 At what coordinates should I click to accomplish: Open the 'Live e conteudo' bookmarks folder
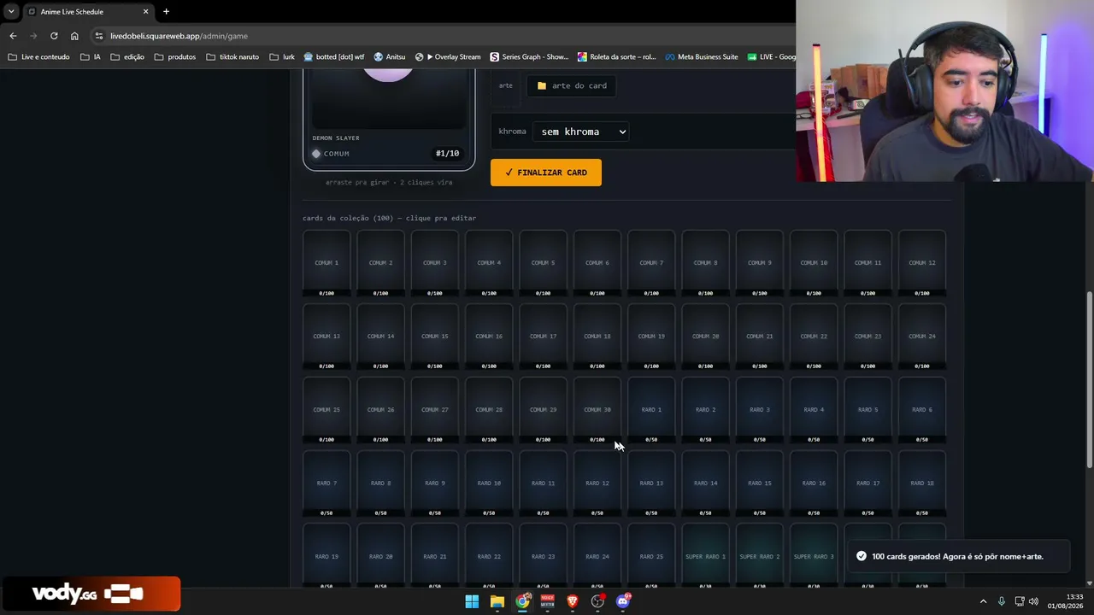[x=38, y=57]
